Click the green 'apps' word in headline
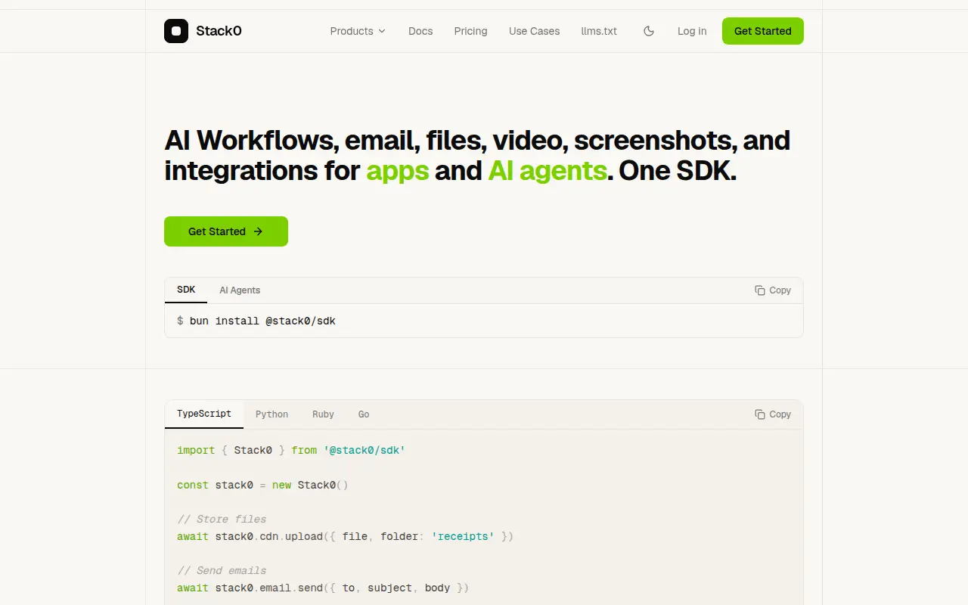 (x=398, y=170)
